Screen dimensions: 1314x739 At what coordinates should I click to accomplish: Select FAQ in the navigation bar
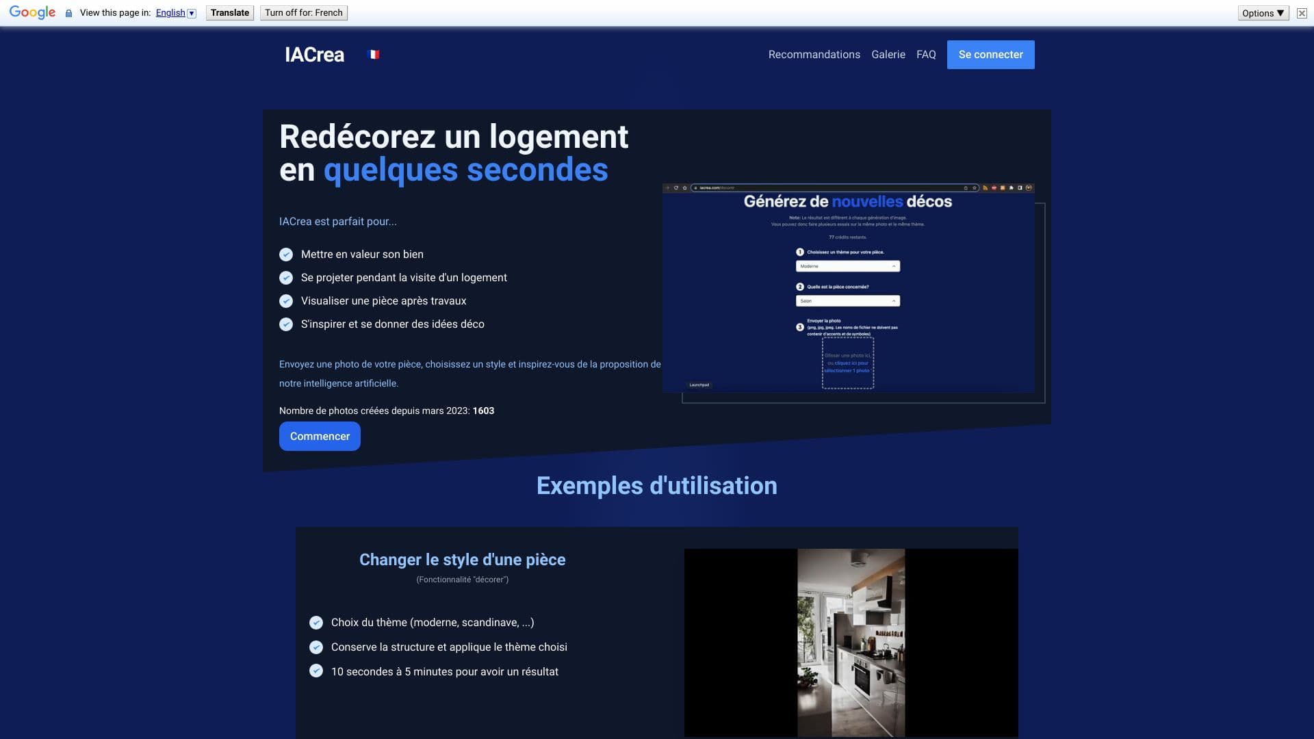coord(925,54)
